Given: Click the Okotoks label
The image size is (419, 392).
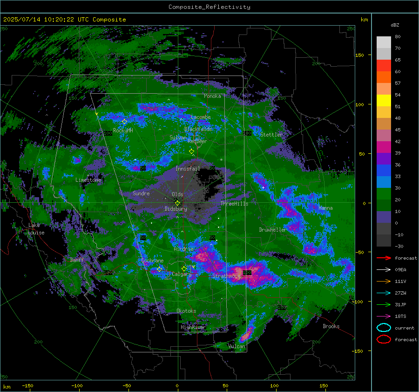Looking at the screenshot, I should click(186, 311).
